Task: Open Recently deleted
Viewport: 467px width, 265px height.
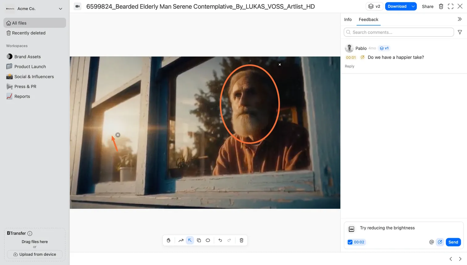Action: click(x=35, y=33)
